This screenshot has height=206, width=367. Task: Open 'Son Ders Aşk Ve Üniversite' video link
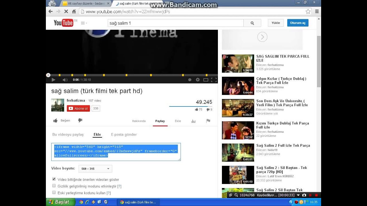tap(282, 103)
